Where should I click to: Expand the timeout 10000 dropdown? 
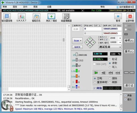coord(120,42)
